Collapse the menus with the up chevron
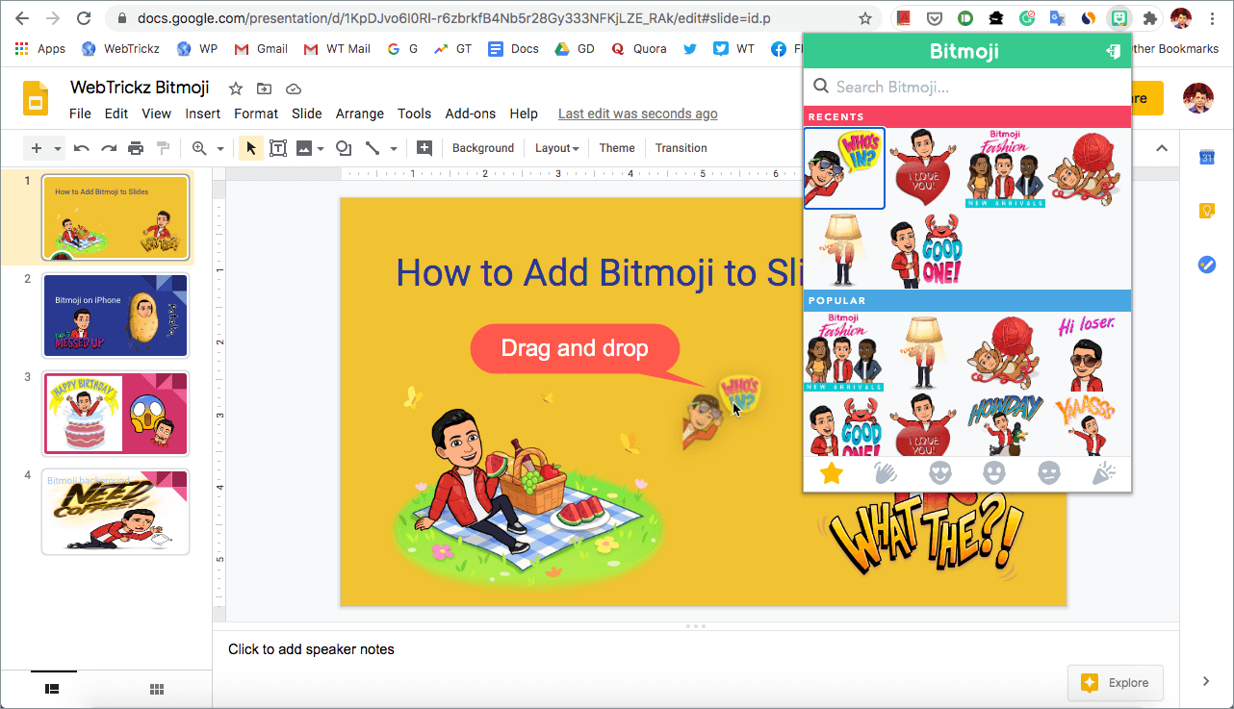The height and width of the screenshot is (709, 1234). pyautogui.click(x=1162, y=148)
